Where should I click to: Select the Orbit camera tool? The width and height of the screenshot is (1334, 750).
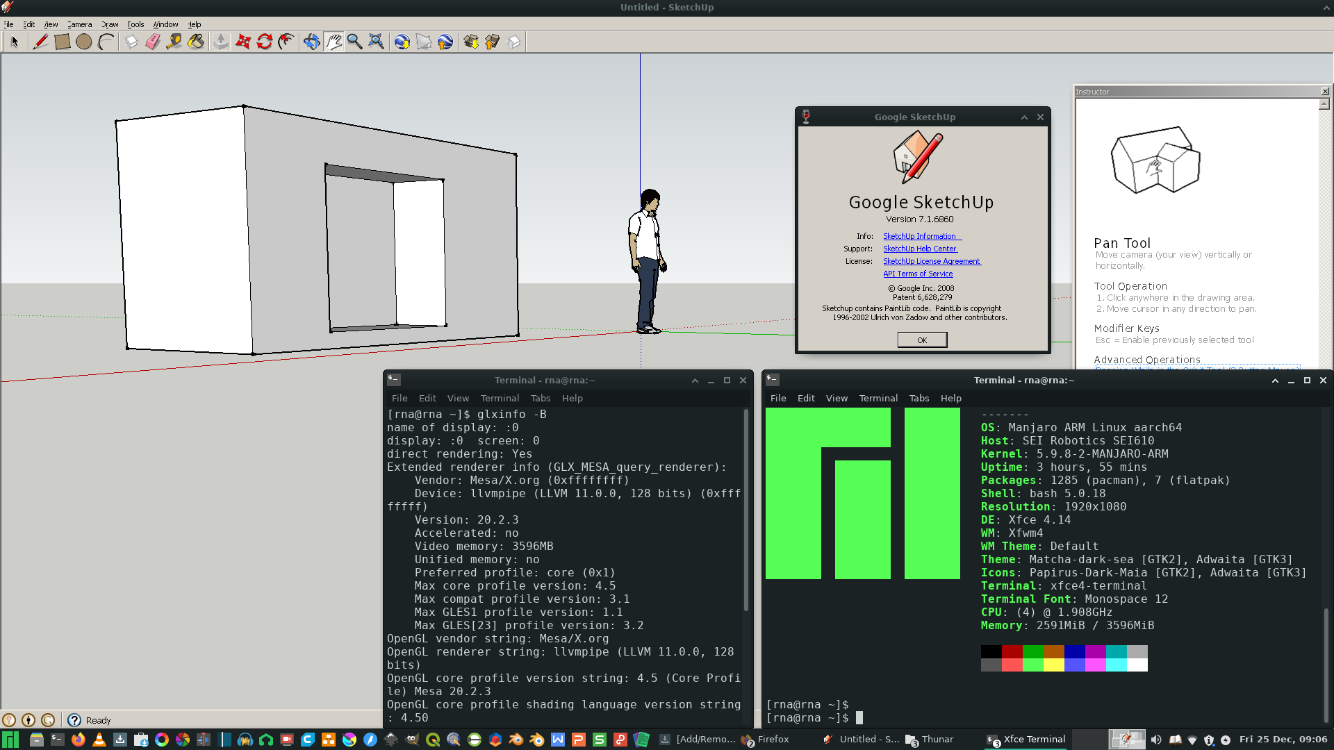(311, 42)
